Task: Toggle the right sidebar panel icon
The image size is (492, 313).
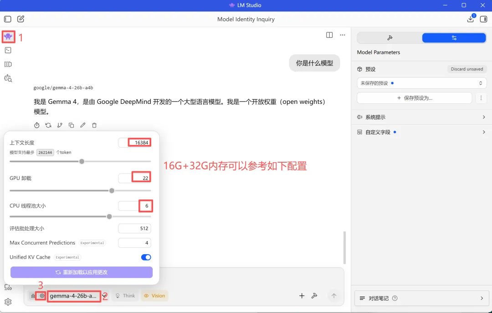Action: (x=483, y=19)
